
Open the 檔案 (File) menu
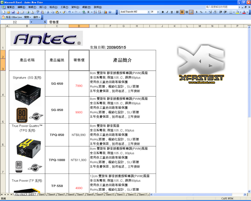point(11,7)
